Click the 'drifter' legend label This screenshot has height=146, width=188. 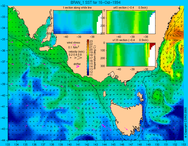[x=77, y=64]
